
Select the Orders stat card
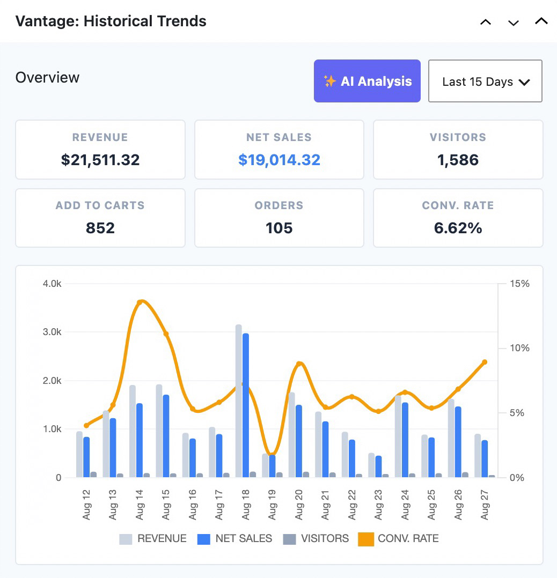[279, 218]
